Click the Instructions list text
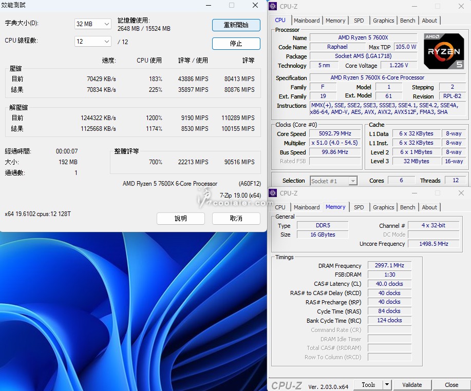 pyautogui.click(x=388, y=109)
